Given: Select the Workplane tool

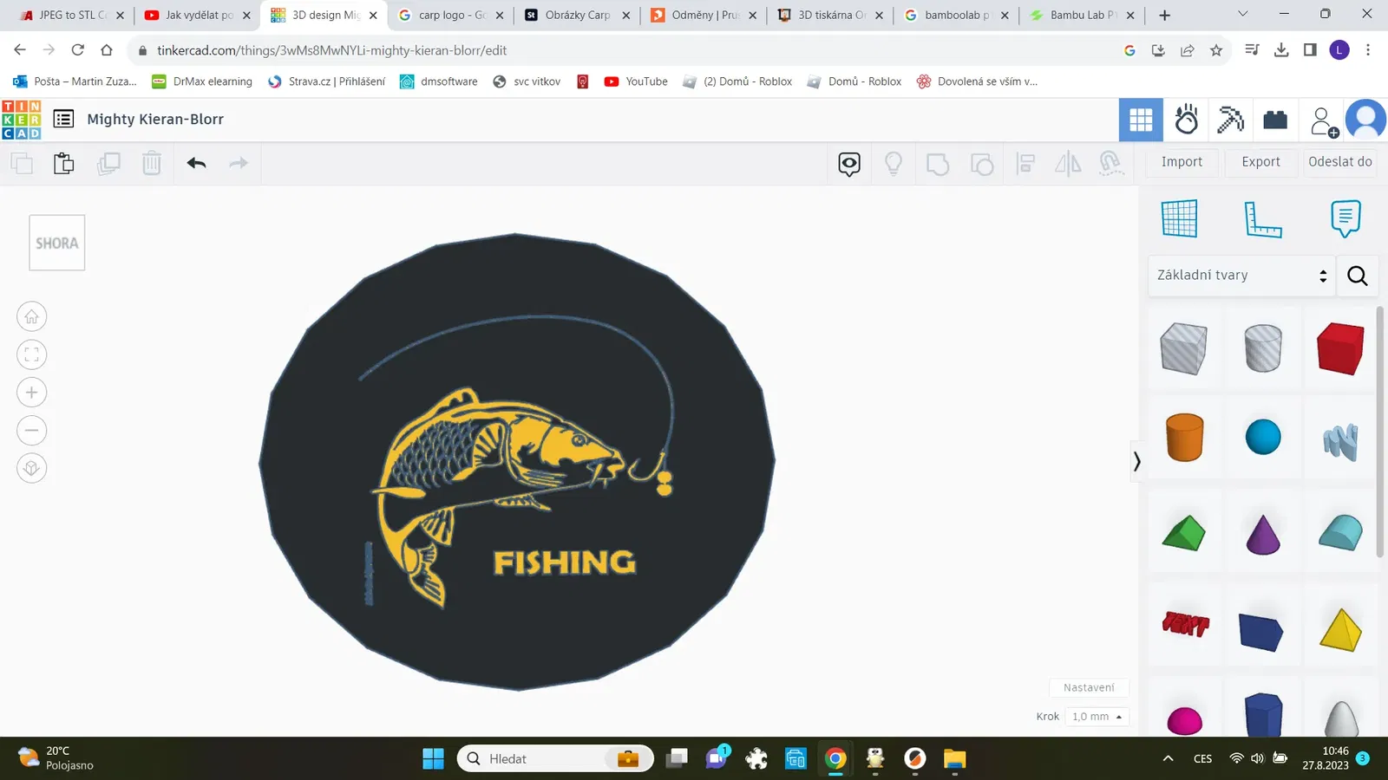Looking at the screenshot, I should tap(1180, 218).
